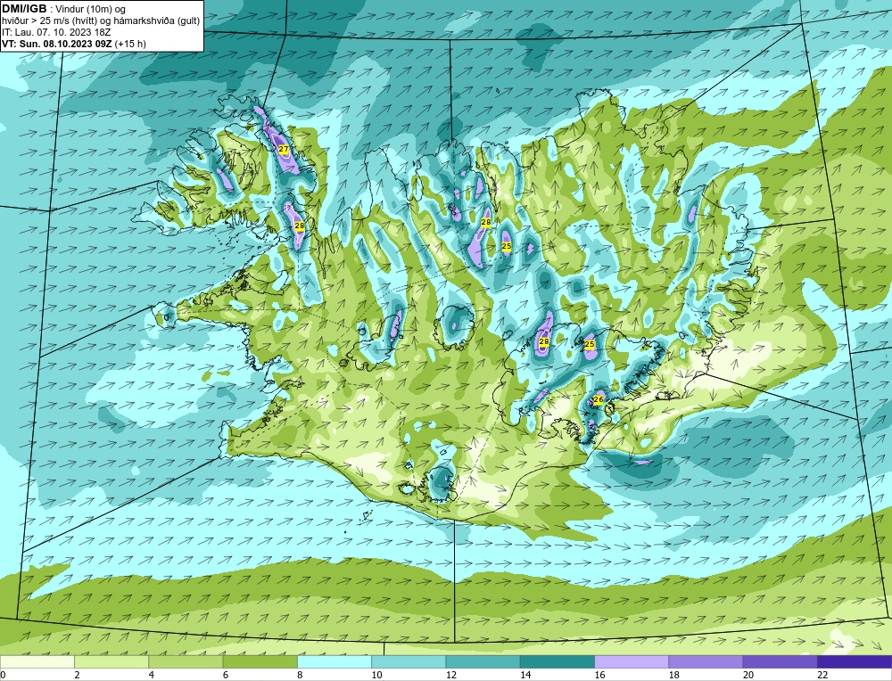Image resolution: width=892 pixels, height=681 pixels.
Task: Click the legend scale value 22
Action: 822,675
